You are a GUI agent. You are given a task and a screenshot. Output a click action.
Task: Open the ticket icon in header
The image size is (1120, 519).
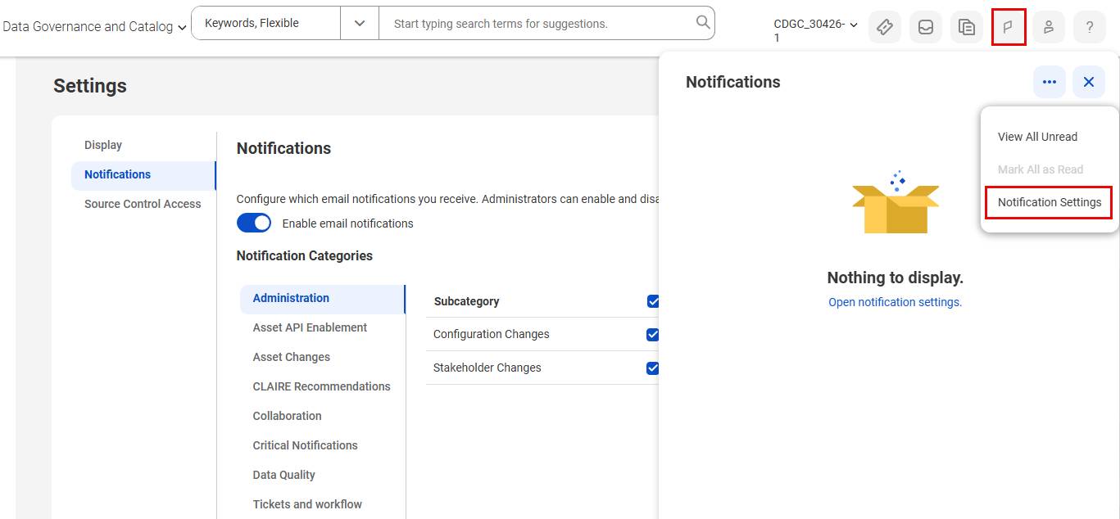pos(885,27)
